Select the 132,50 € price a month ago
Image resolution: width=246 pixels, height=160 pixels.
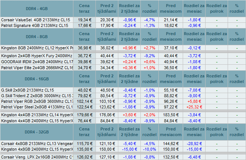pyautogui.click(x=171, y=157)
